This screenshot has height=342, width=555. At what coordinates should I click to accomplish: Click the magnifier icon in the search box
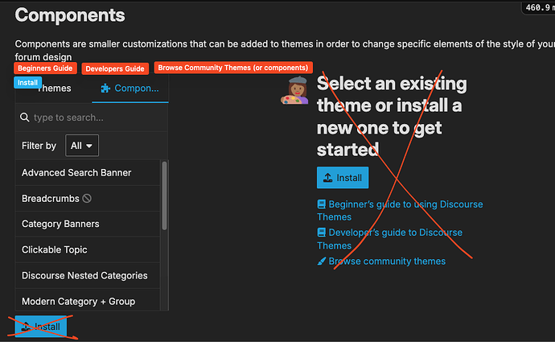coord(24,117)
